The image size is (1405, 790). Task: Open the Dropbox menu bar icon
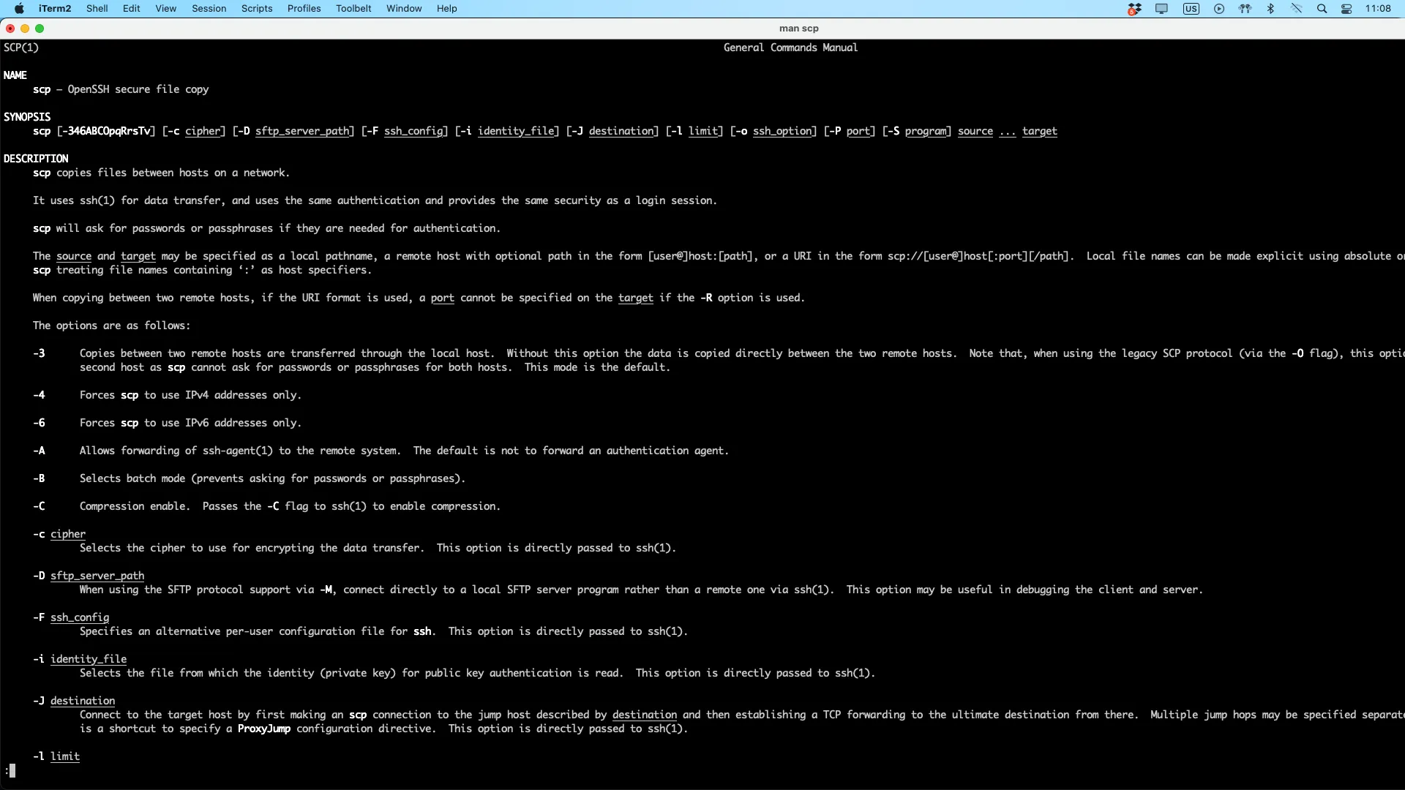(x=1134, y=9)
